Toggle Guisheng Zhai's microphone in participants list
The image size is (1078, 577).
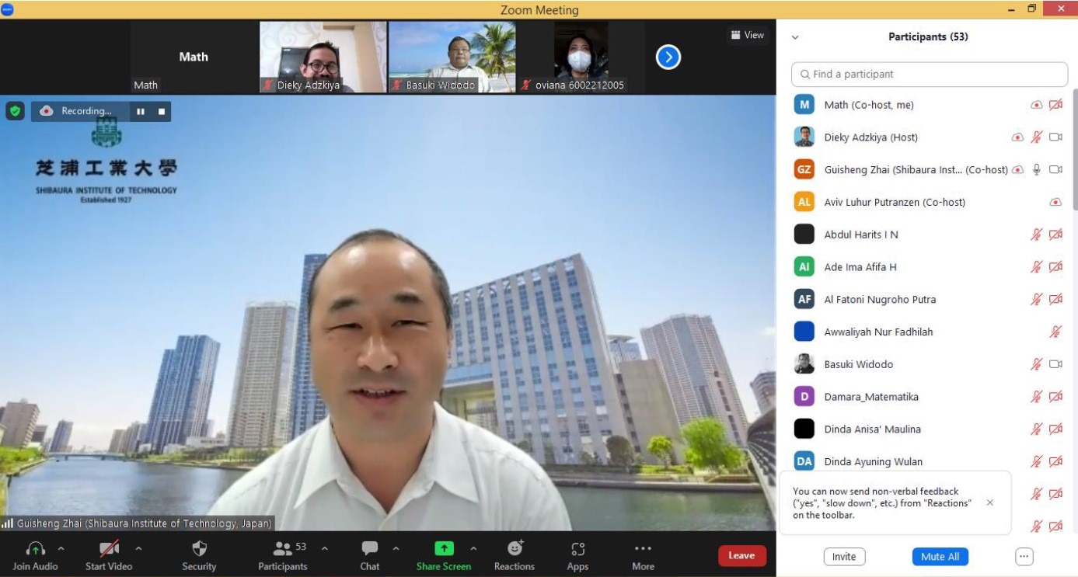(x=1036, y=169)
